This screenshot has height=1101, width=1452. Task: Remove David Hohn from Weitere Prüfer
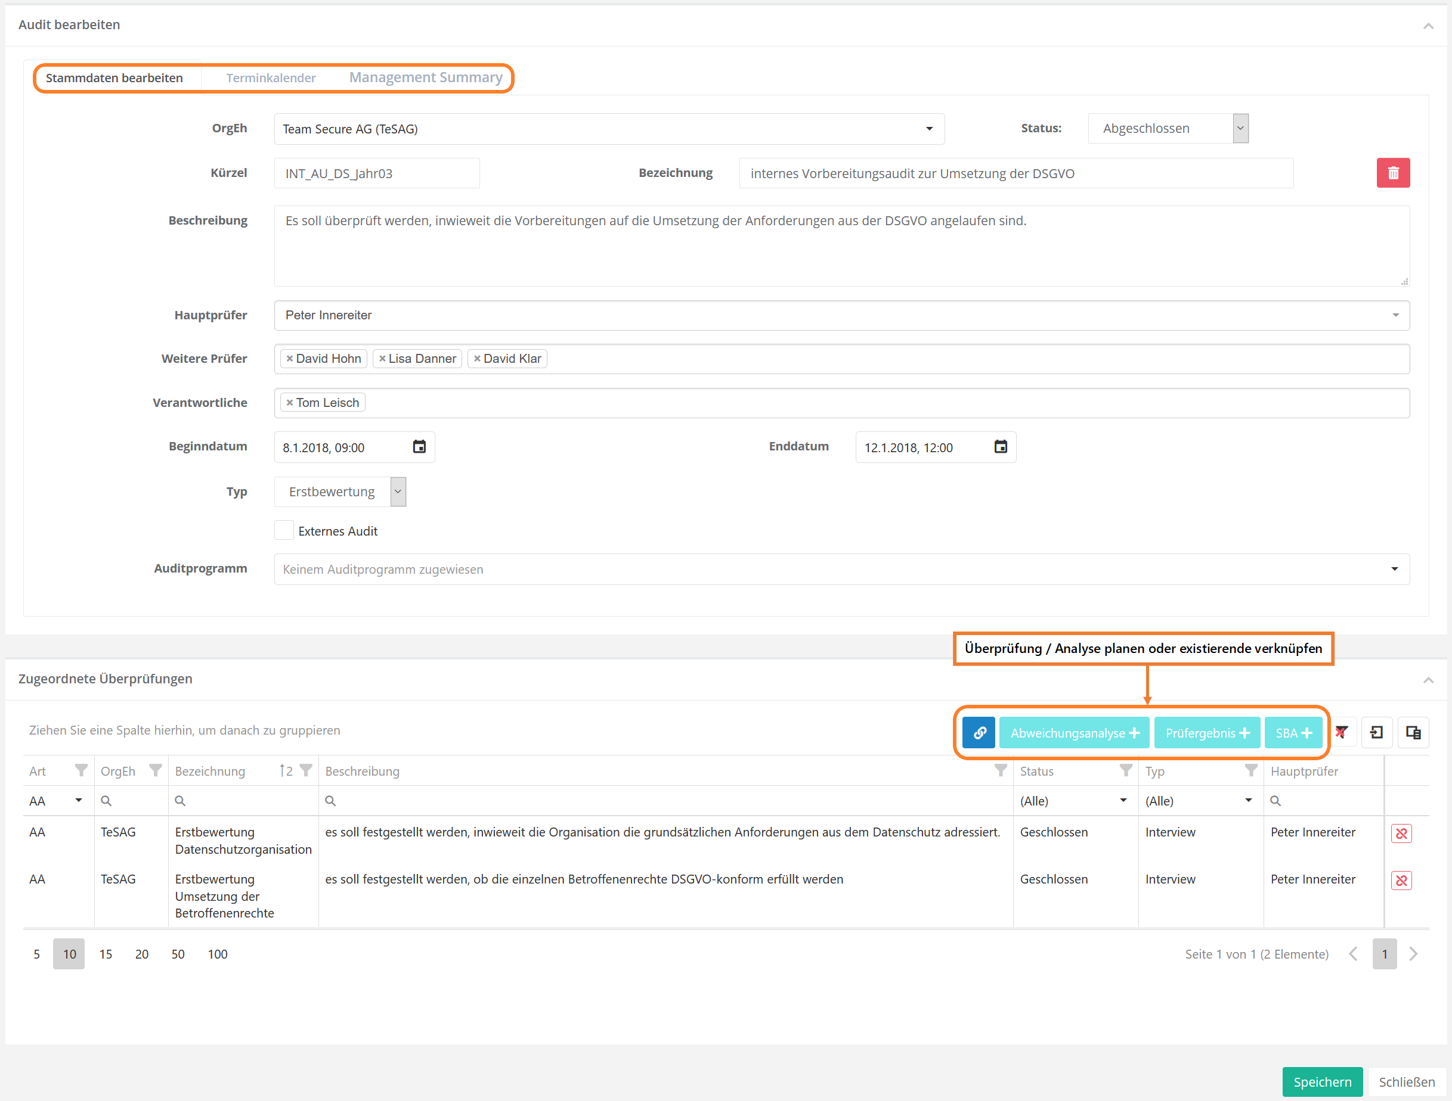click(x=289, y=359)
